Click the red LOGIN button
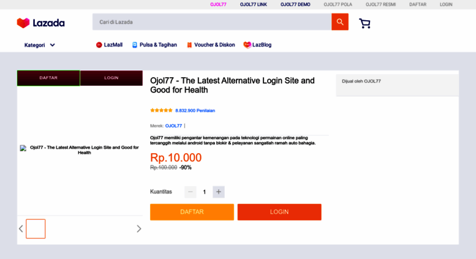Image resolution: width=476 pixels, height=259 pixels. [279, 212]
